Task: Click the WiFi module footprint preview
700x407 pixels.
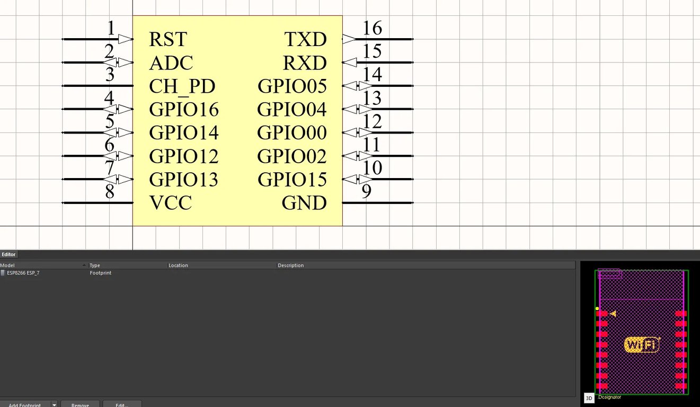Action: [641, 332]
